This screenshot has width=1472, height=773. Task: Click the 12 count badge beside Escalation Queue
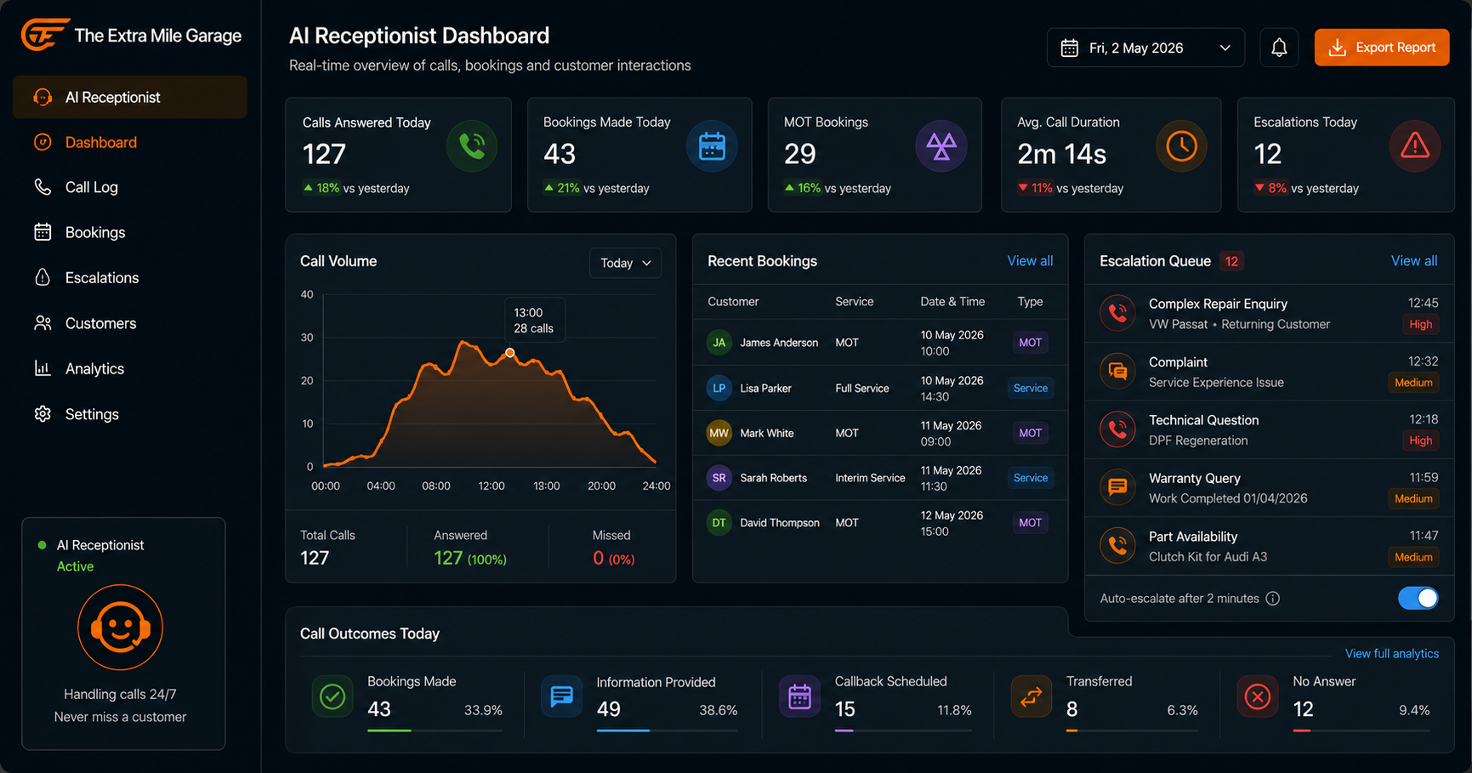point(1231,261)
